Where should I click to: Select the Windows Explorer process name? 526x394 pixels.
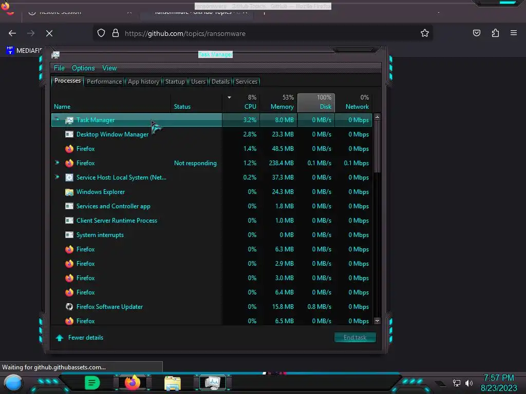pos(100,192)
